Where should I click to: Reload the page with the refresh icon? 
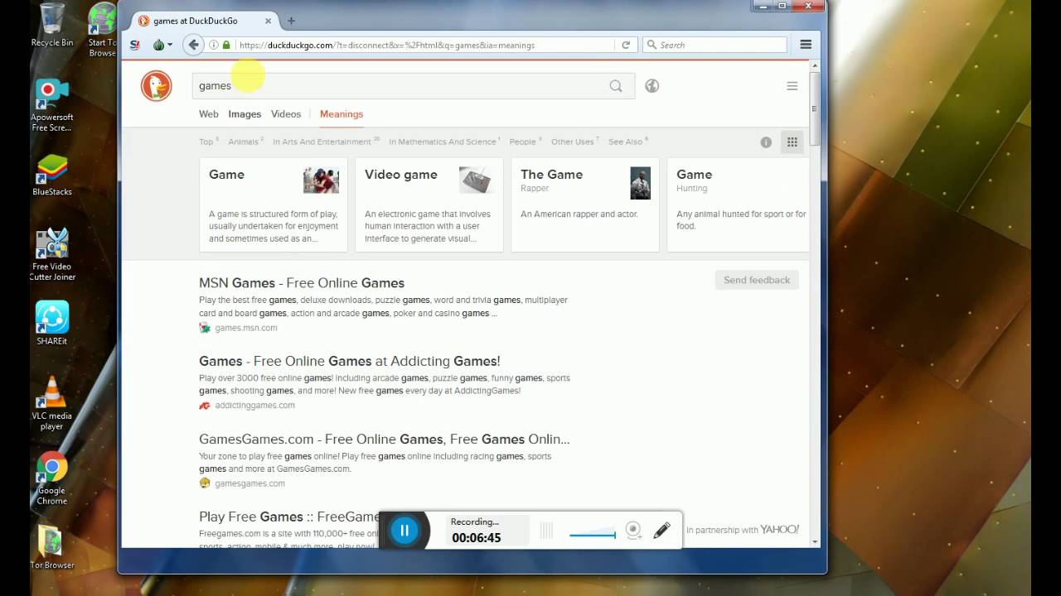coord(626,45)
